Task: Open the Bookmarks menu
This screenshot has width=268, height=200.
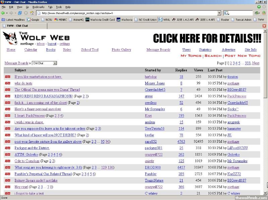Action: pyautogui.click(x=38, y=7)
